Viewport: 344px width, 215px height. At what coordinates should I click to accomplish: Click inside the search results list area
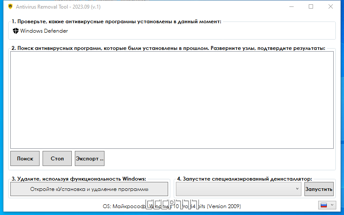pyautogui.click(x=172, y=100)
